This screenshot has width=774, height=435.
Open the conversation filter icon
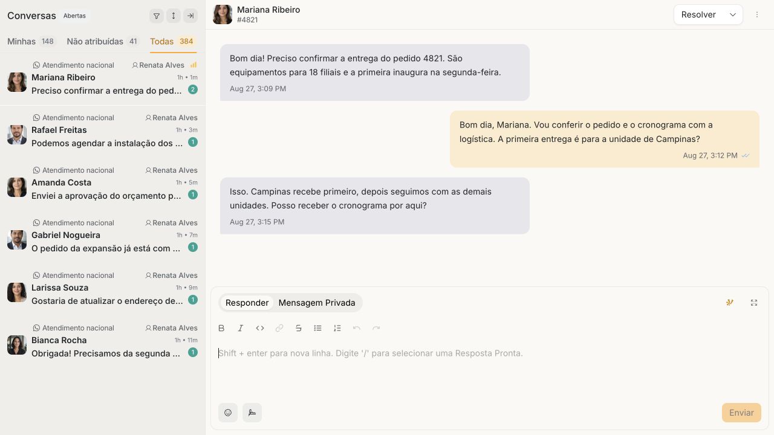coord(157,16)
